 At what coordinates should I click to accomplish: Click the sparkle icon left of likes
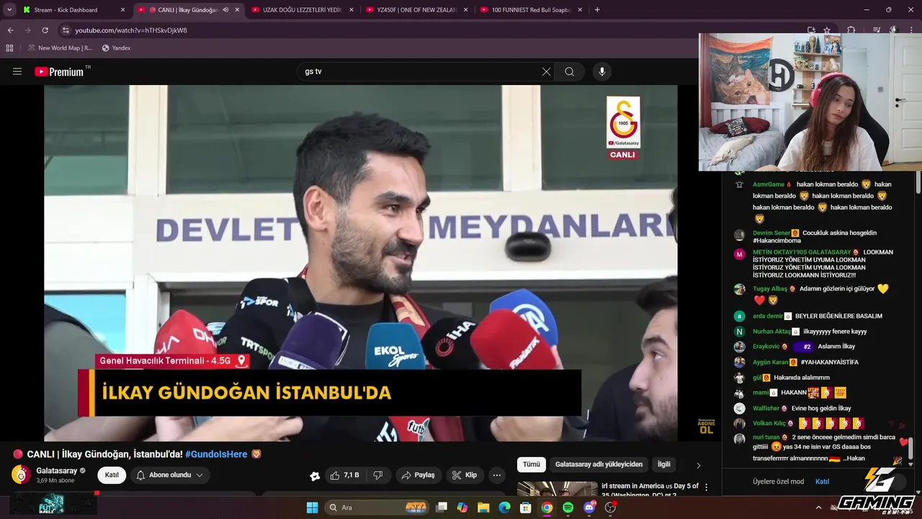(x=315, y=476)
